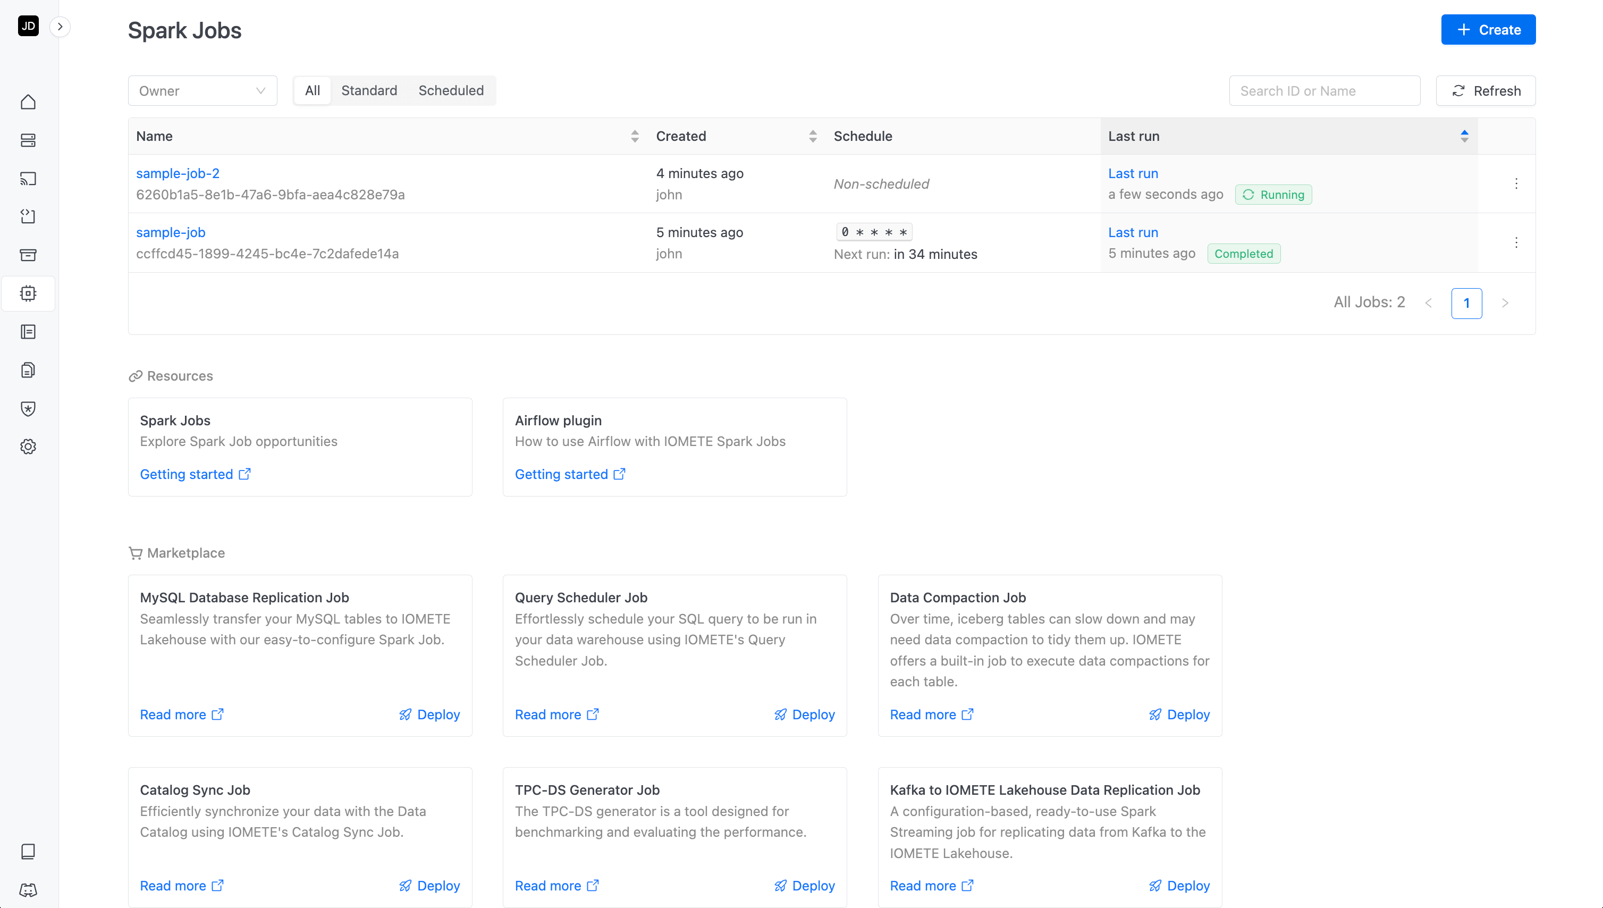Open the server/lakehouse icon in sidebar
This screenshot has height=908, width=1603.
tap(28, 140)
